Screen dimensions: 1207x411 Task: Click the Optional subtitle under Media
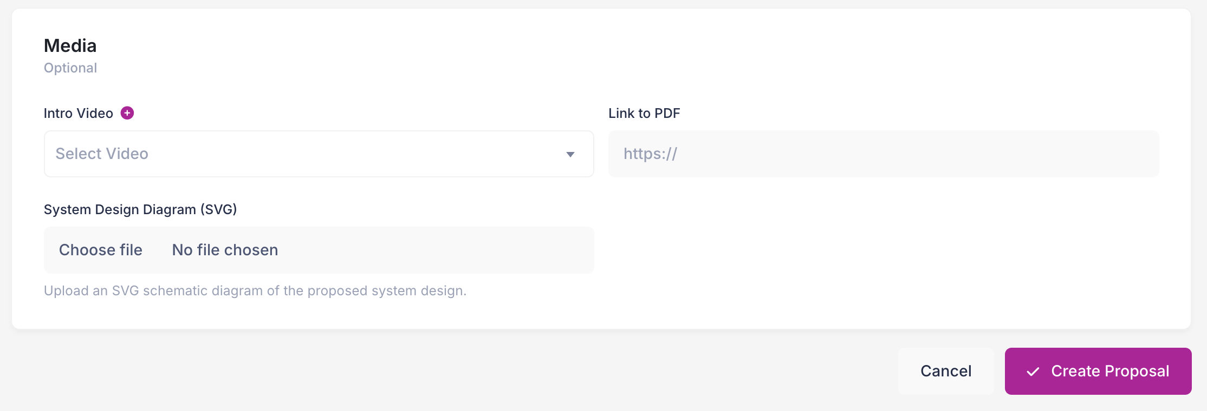[x=70, y=68]
